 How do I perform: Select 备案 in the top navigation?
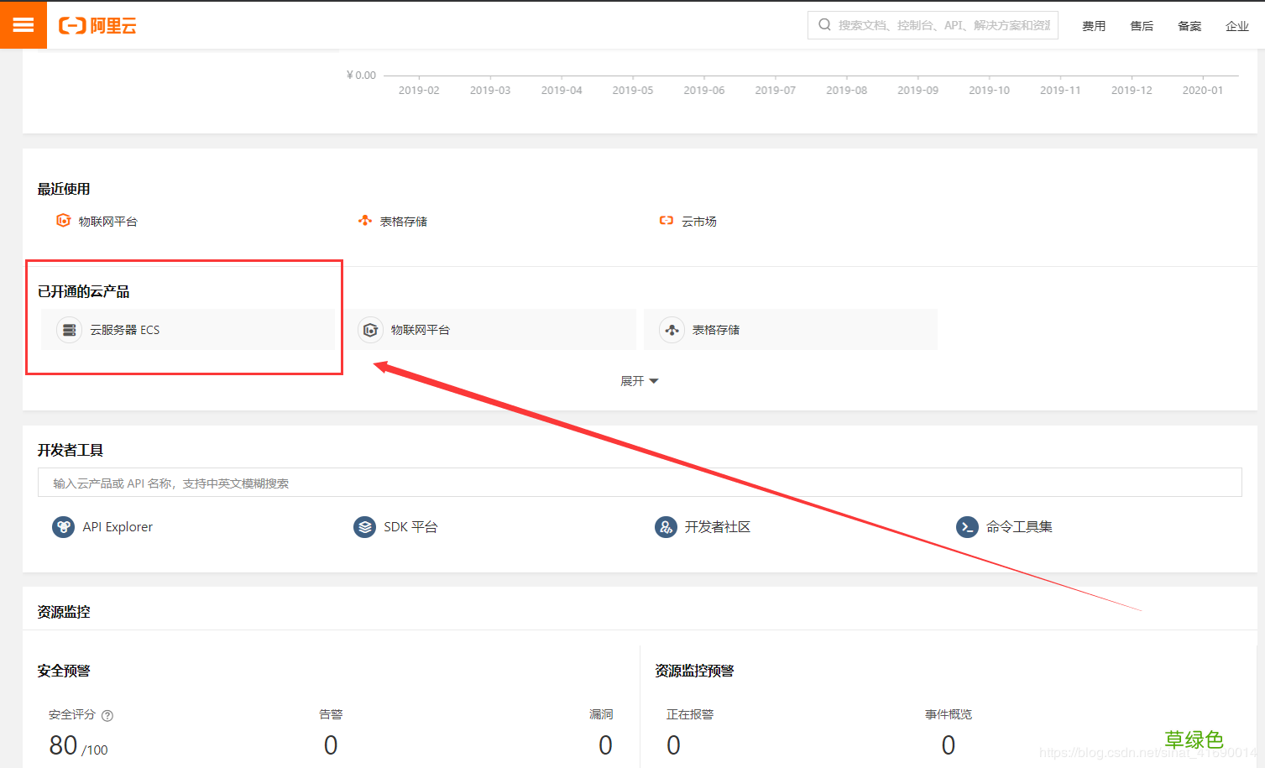point(1189,26)
